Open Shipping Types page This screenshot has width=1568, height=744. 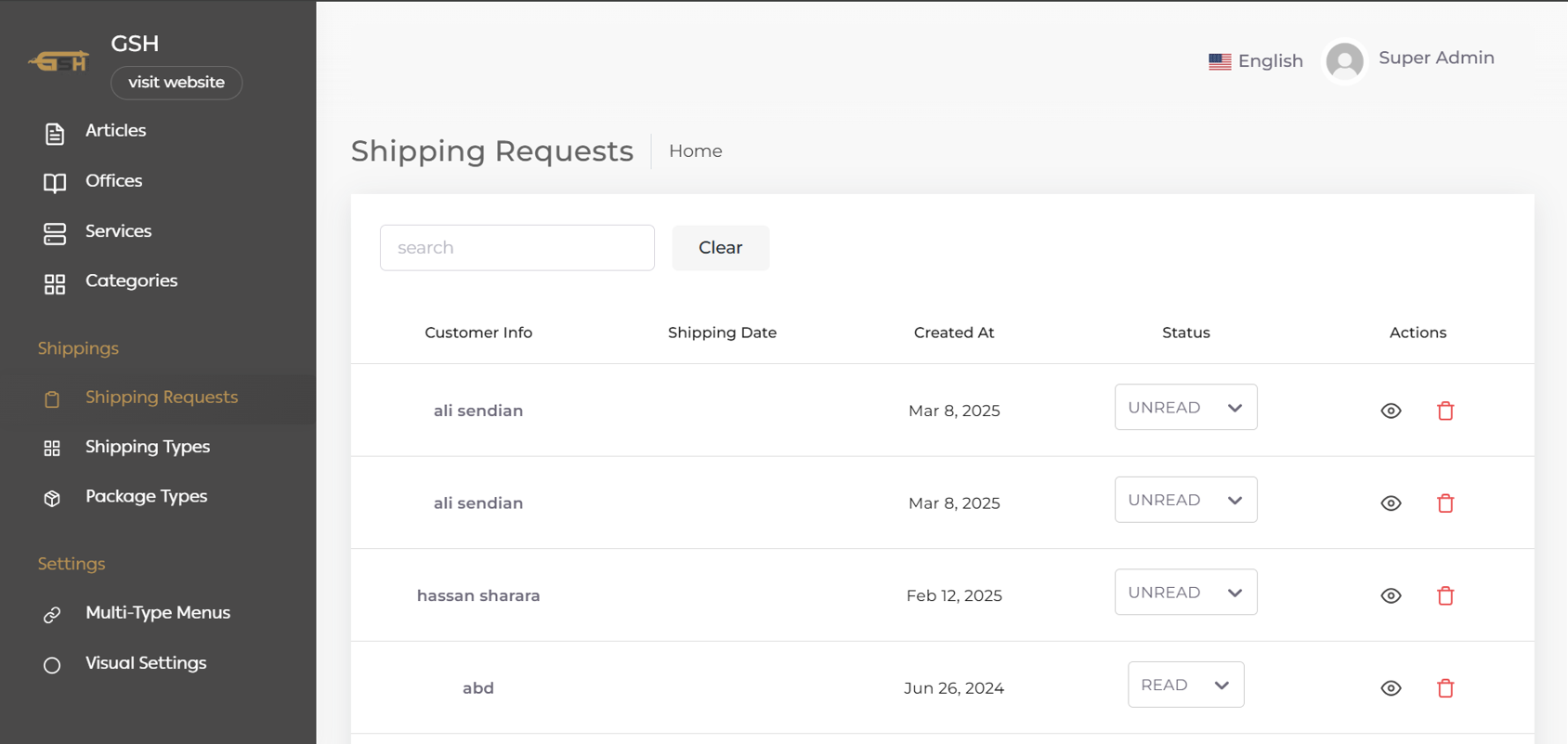[x=148, y=447]
